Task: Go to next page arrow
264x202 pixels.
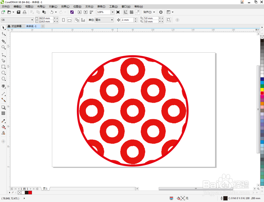Action: tap(31, 189)
